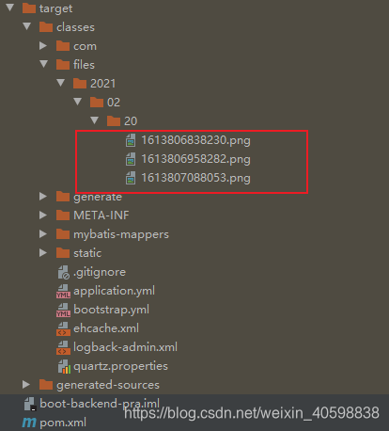Screen dimensions: 389x431
Task: Expand the generate folder arrow
Action: (x=43, y=197)
